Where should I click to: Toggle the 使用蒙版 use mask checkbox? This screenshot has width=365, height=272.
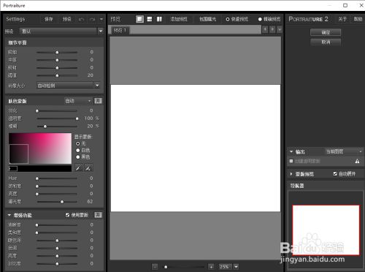pos(67,215)
